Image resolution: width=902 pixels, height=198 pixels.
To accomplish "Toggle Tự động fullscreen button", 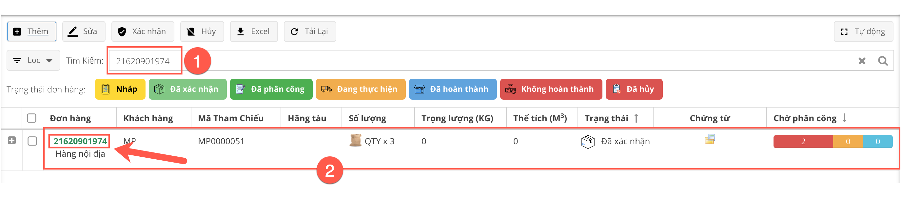I will [x=863, y=31].
